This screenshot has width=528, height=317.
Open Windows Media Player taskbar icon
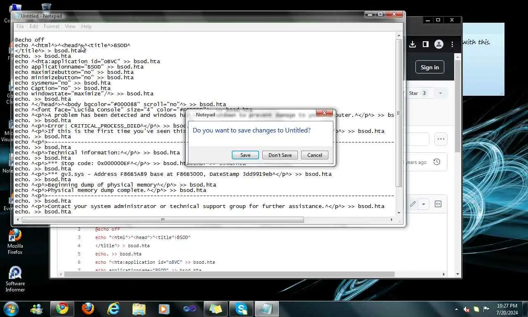coord(164,309)
